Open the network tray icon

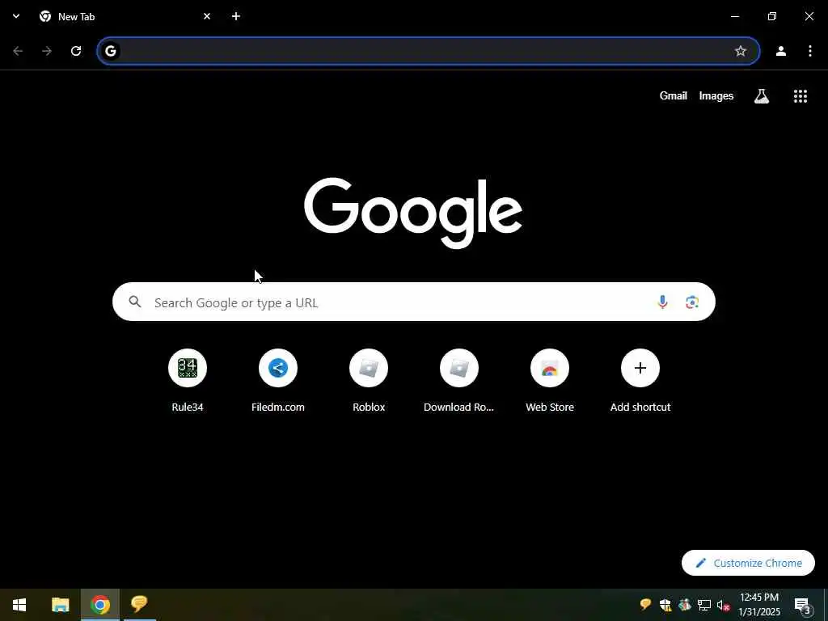[x=704, y=605]
